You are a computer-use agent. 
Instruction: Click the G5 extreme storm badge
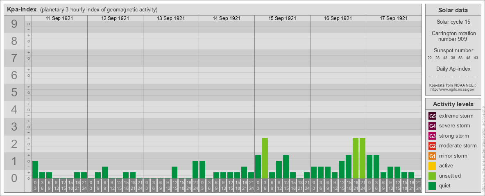pyautogui.click(x=432, y=116)
